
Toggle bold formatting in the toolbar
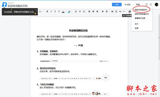[x=47, y=11]
